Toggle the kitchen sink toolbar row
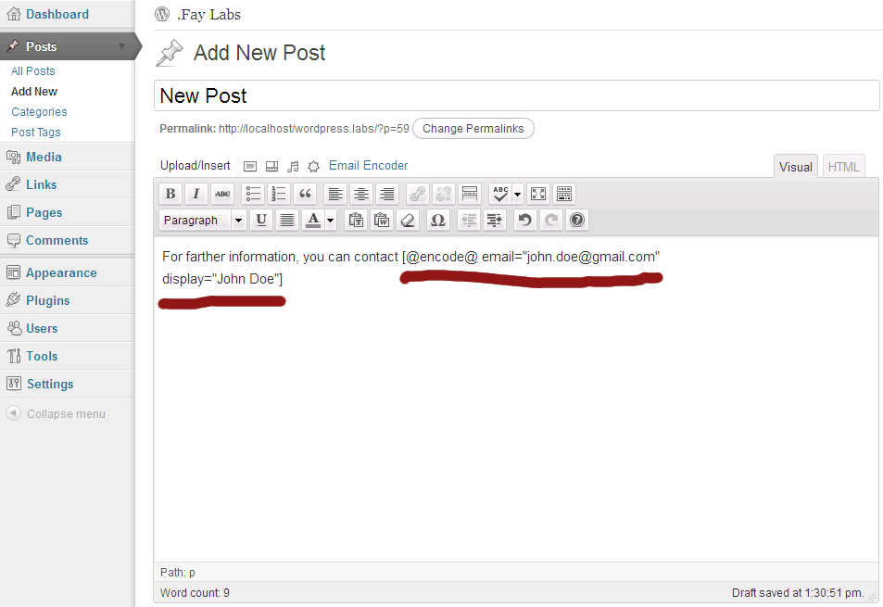 tap(564, 195)
